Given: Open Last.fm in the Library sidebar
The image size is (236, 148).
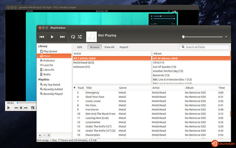Looking at the screenshot, I should tap(48, 65).
